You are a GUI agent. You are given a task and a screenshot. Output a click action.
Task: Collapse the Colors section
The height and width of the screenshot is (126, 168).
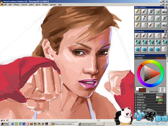(x=136, y=58)
